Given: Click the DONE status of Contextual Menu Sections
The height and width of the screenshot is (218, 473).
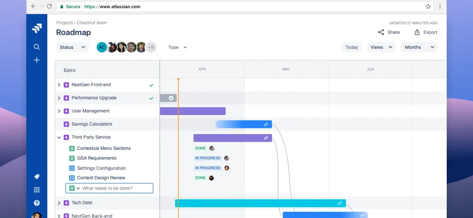Looking at the screenshot, I should click(x=200, y=149).
